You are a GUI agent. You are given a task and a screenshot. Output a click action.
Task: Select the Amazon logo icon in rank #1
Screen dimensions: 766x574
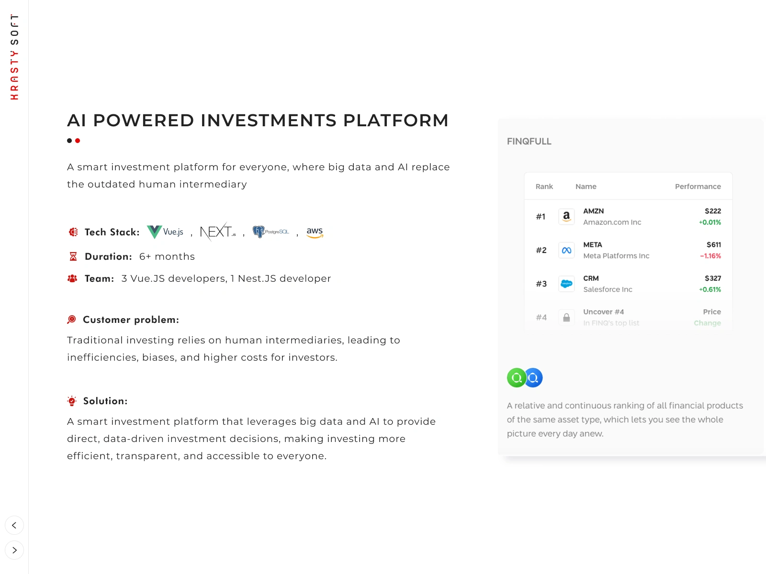coord(566,216)
